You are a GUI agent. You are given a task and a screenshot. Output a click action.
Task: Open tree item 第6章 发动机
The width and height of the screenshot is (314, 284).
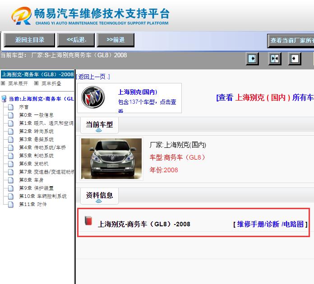(34, 164)
